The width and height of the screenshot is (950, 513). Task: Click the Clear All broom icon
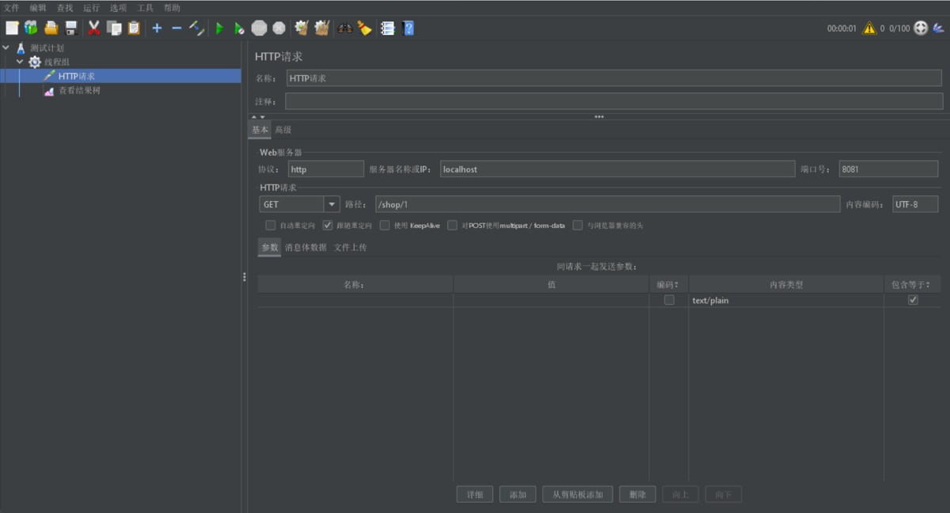364,28
